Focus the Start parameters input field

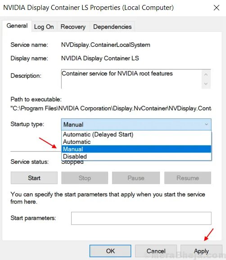coord(141,218)
